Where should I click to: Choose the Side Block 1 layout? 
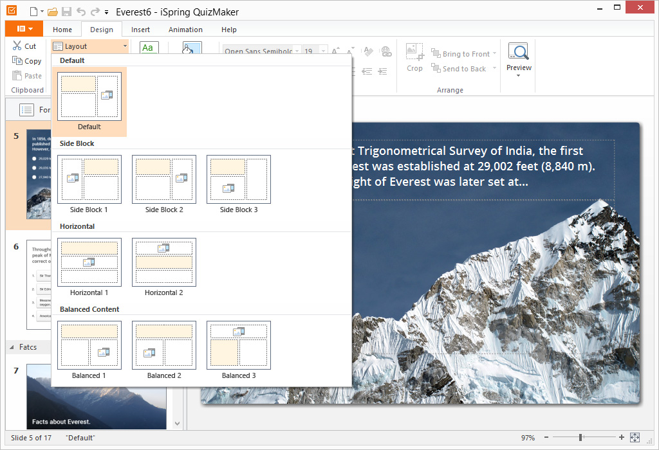[x=89, y=184]
